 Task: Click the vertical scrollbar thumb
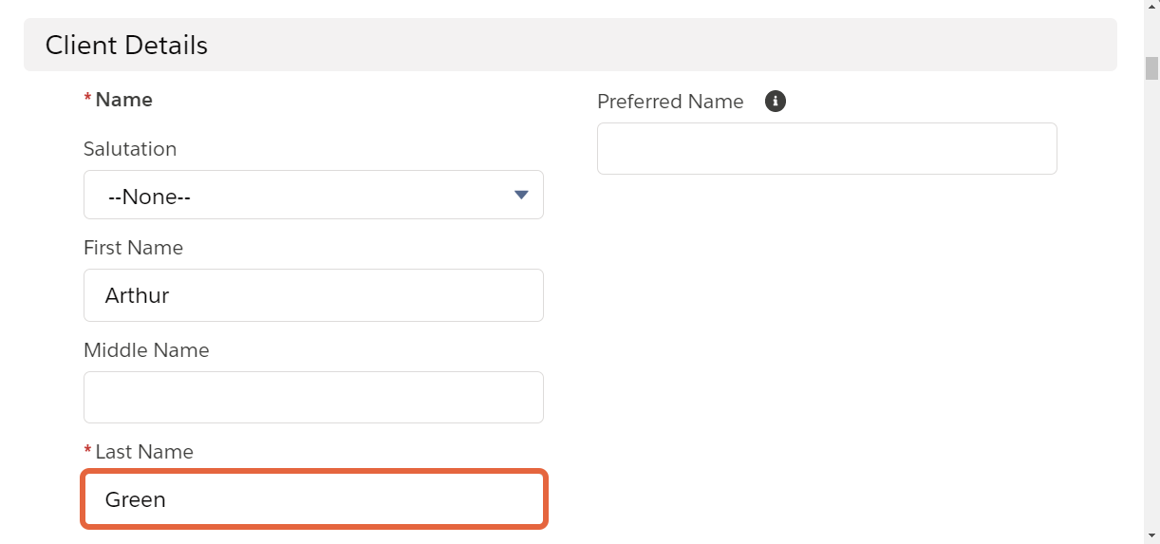click(1151, 68)
